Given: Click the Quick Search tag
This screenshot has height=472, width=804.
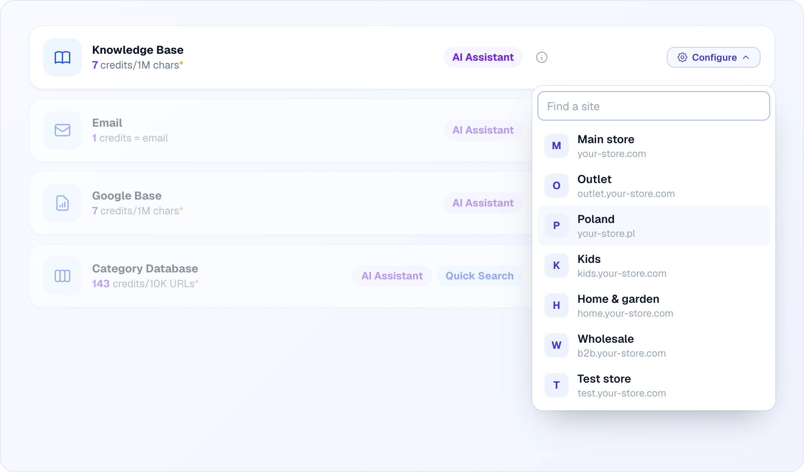Looking at the screenshot, I should [480, 276].
